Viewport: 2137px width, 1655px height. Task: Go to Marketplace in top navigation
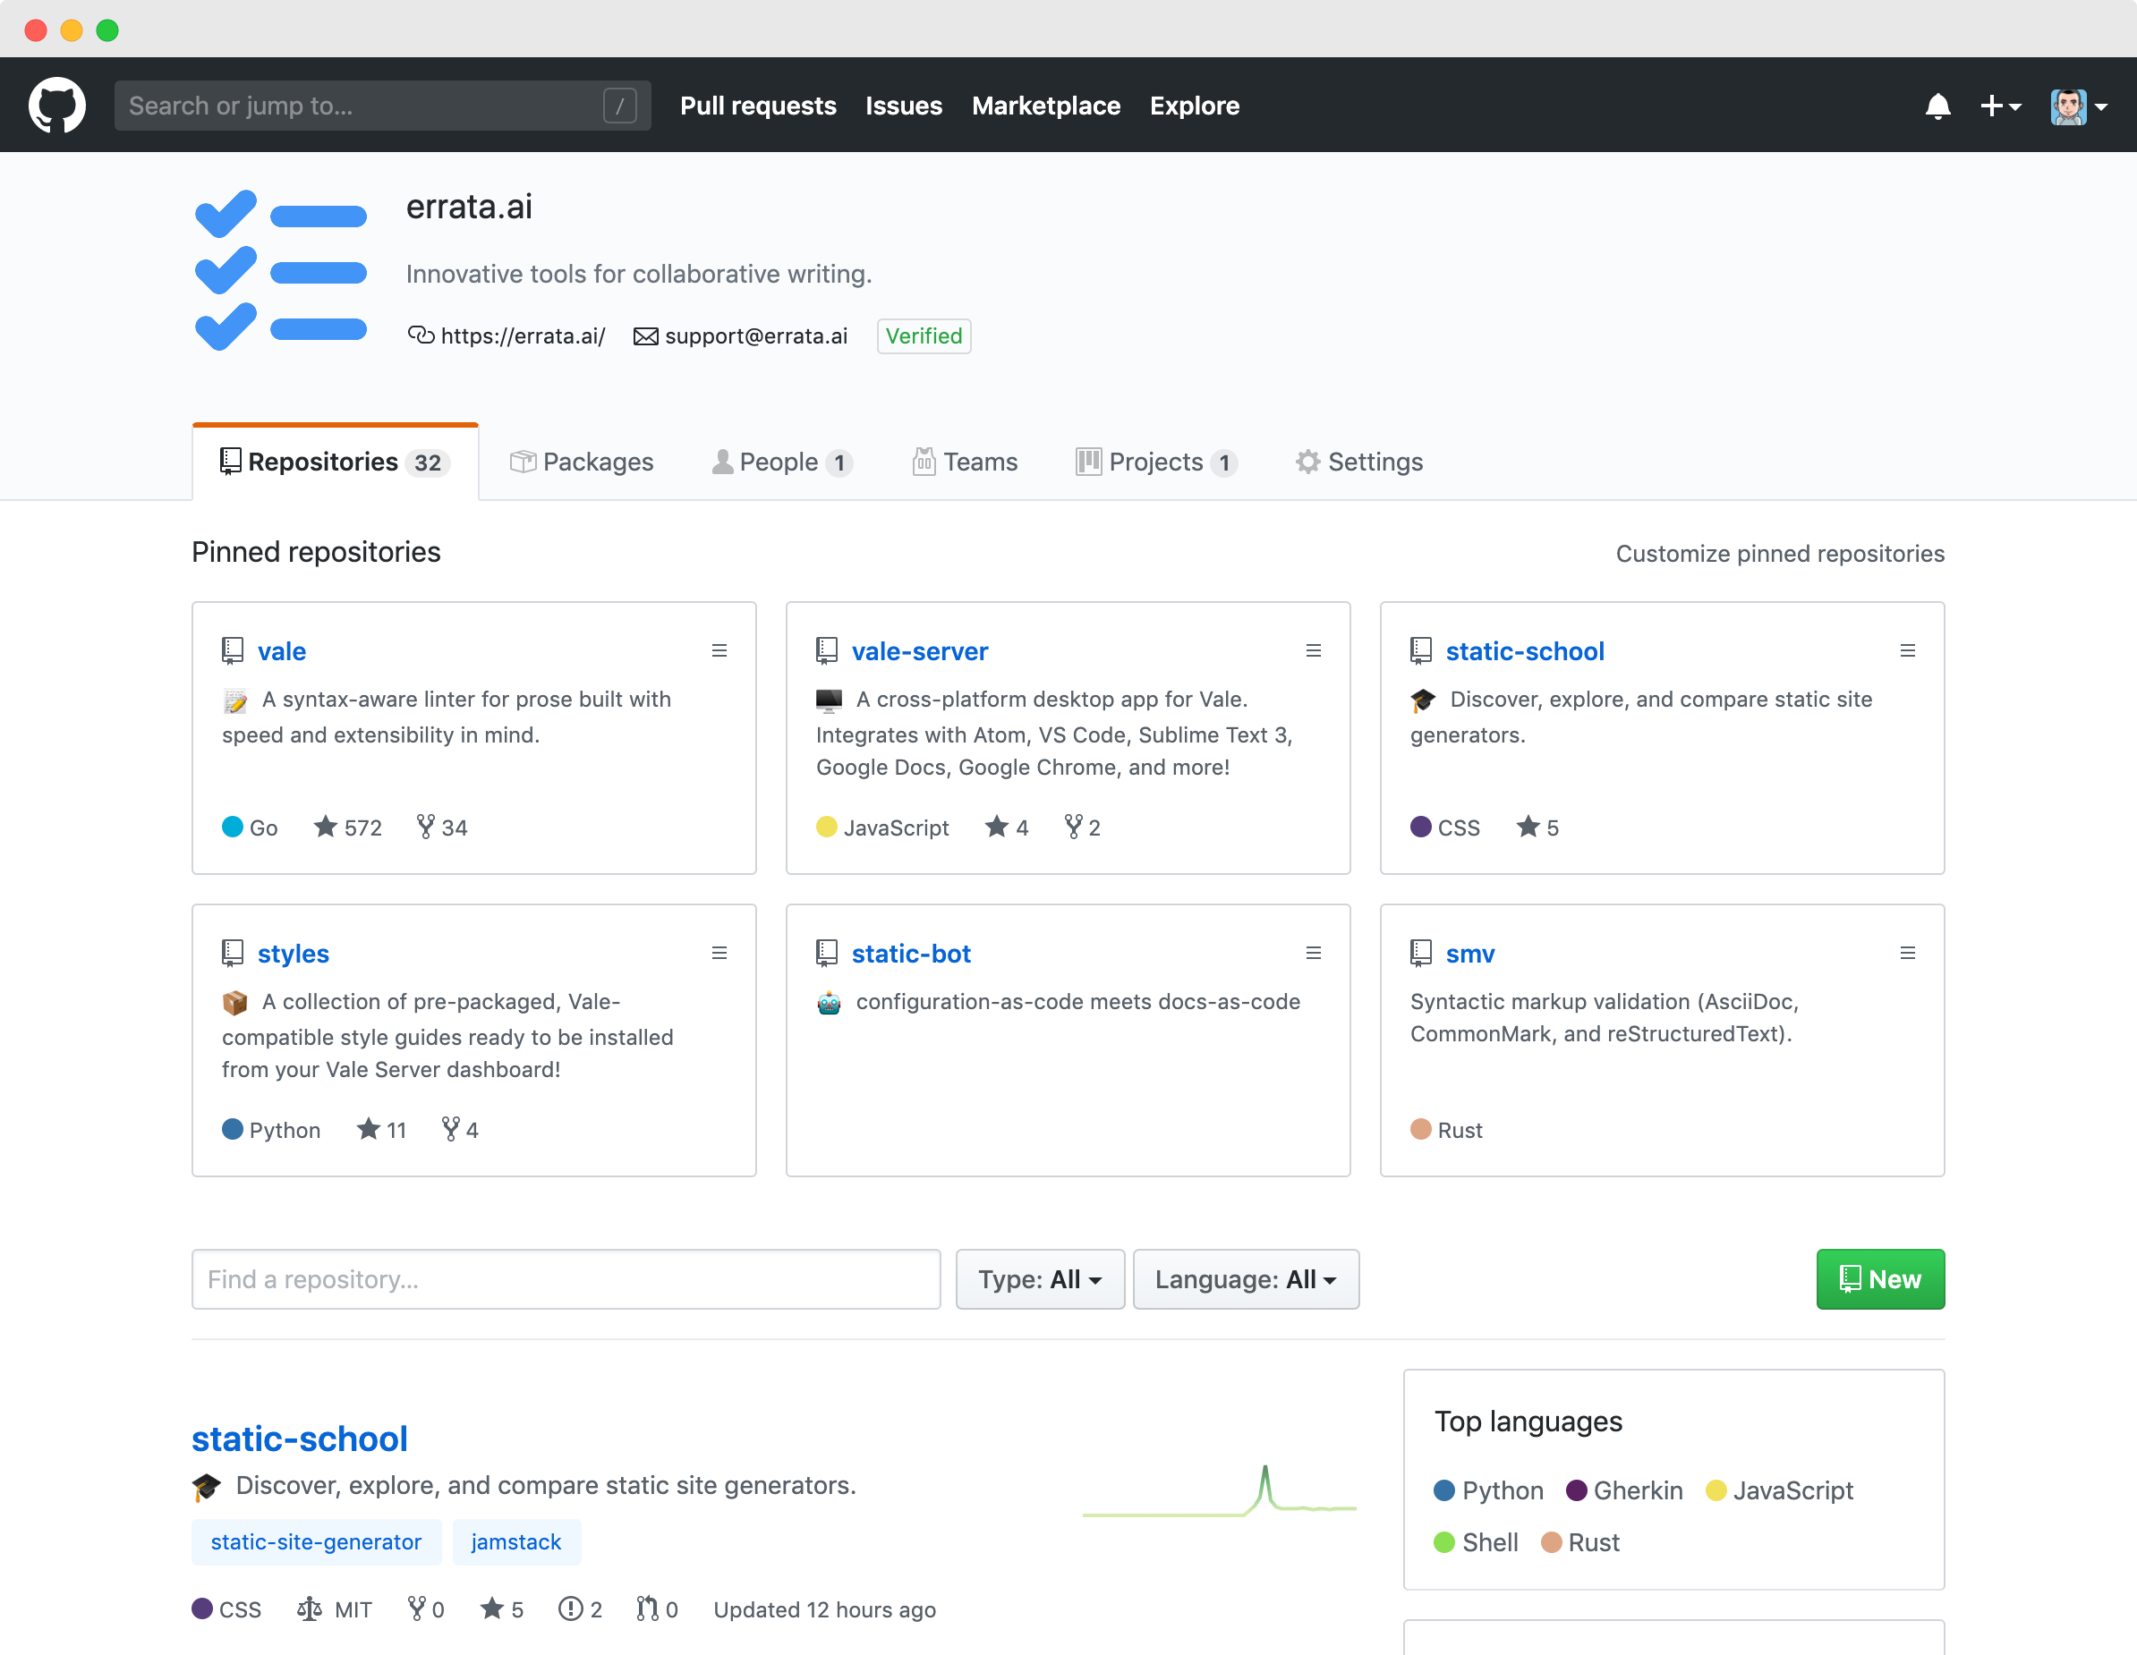tap(1045, 106)
